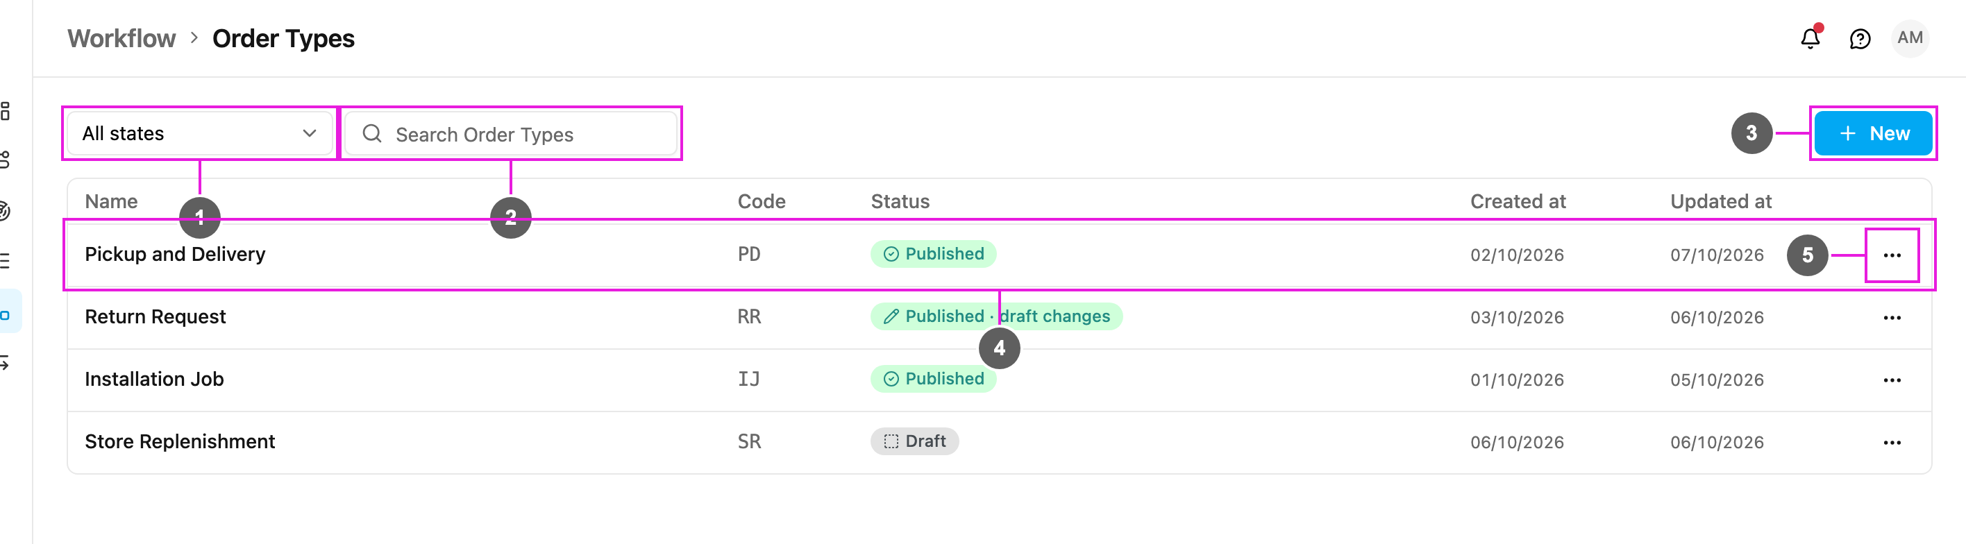Open the Pickup and Delivery row
The height and width of the screenshot is (544, 1966).
(999, 255)
